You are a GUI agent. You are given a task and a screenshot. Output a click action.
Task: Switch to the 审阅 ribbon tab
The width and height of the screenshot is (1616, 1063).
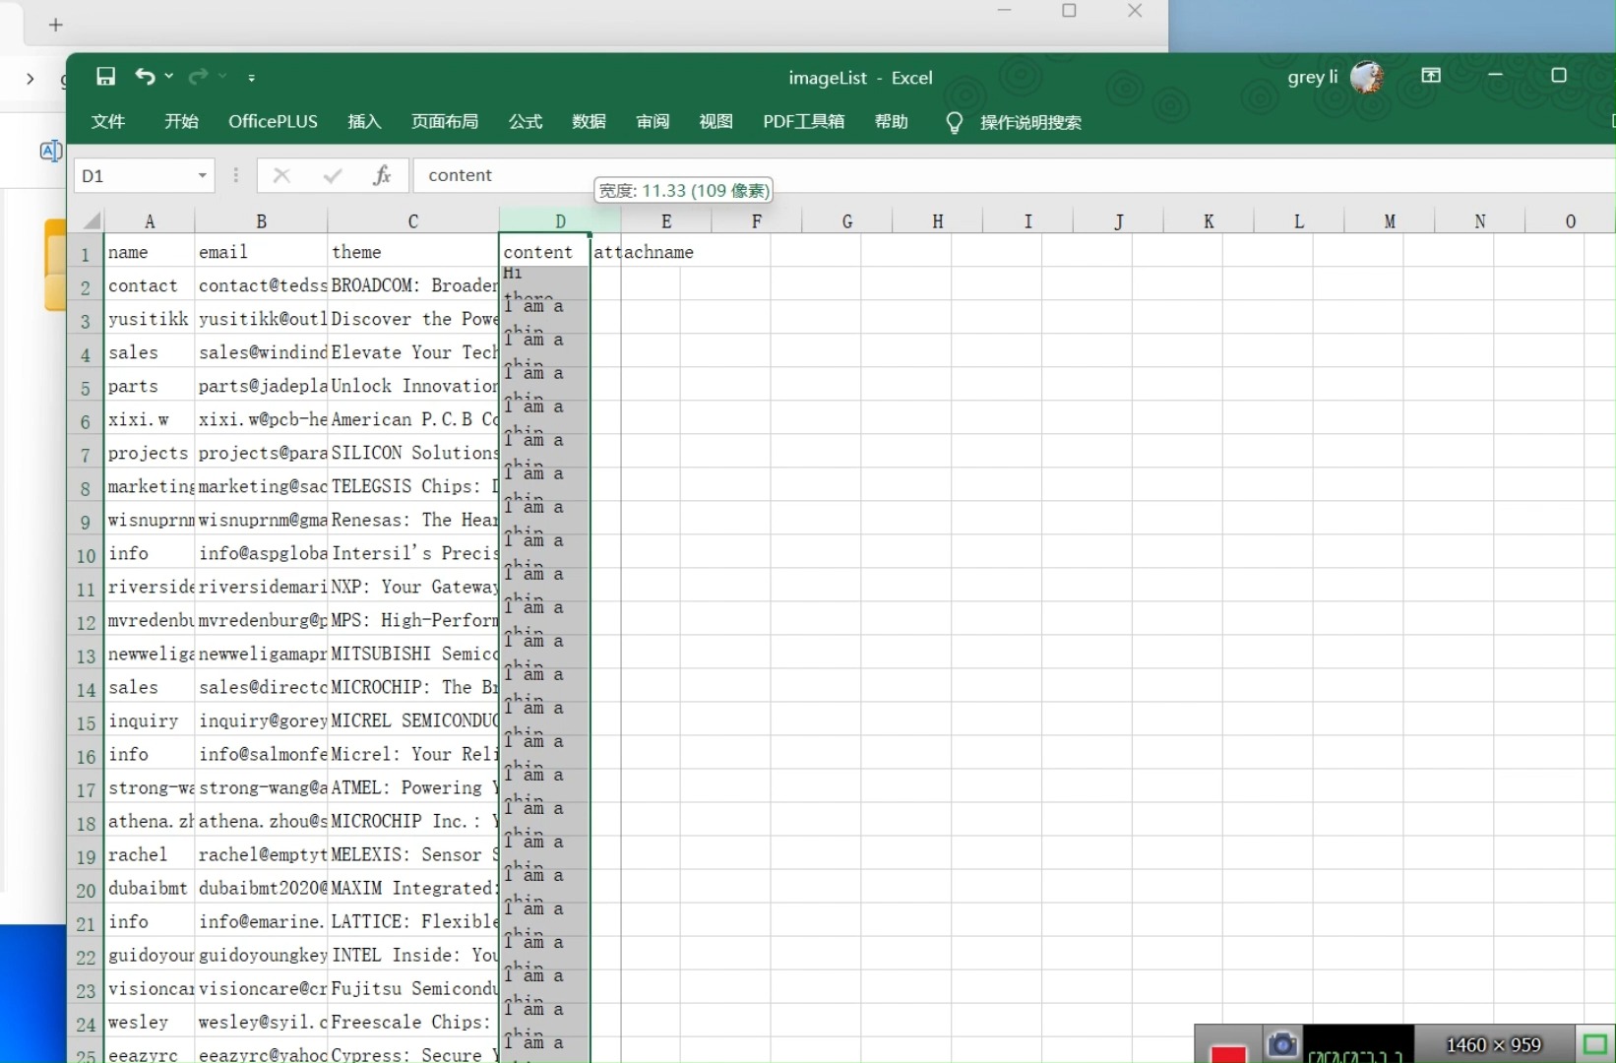point(653,122)
